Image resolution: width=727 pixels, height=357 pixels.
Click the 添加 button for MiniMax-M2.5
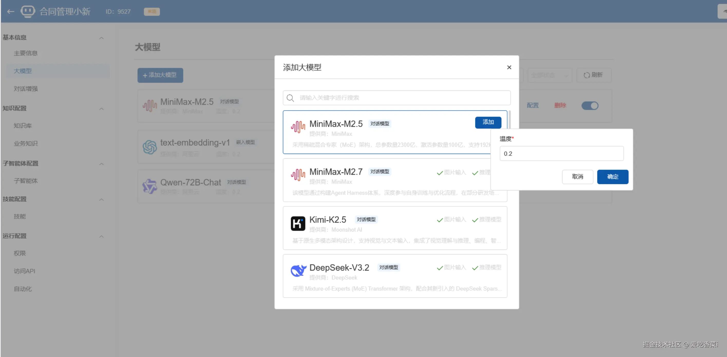488,122
